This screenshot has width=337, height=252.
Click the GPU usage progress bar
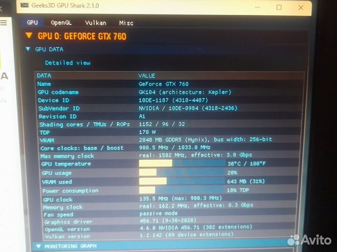[x=182, y=172]
